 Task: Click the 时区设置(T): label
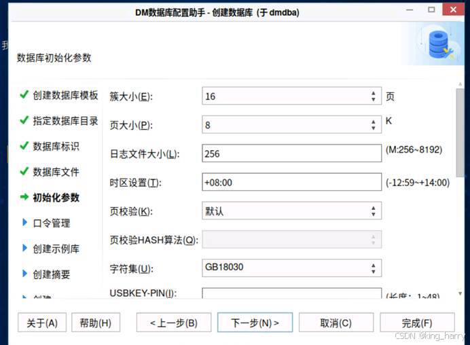(135, 183)
